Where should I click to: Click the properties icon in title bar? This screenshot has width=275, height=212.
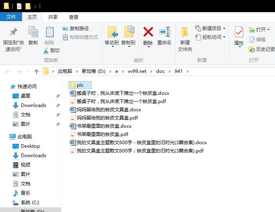[19, 6]
